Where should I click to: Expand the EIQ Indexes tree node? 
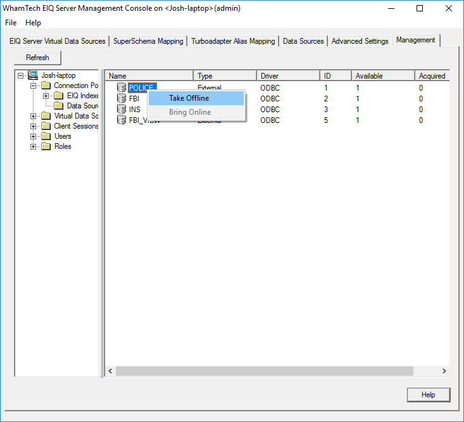point(46,96)
